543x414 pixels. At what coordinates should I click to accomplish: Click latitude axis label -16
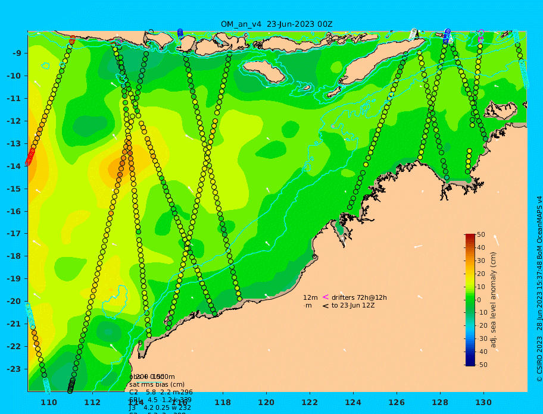pyautogui.click(x=14, y=211)
